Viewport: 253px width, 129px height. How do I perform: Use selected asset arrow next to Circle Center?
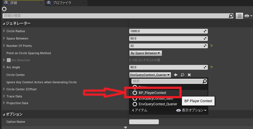[x=176, y=75]
